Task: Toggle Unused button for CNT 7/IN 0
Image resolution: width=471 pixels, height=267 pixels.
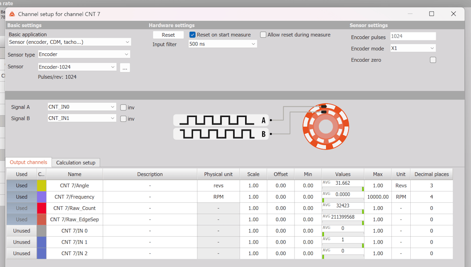Action: pos(22,231)
